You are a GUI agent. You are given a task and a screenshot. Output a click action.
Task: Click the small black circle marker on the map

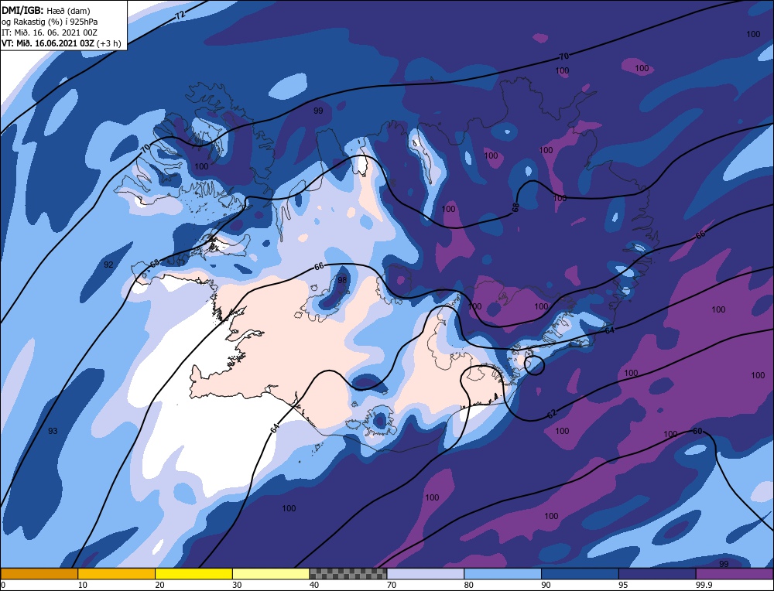[x=534, y=366]
